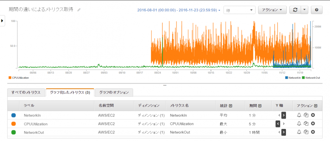Switch to グラフのオプション tab
Screen dimensions: 330x141
click(x=114, y=92)
